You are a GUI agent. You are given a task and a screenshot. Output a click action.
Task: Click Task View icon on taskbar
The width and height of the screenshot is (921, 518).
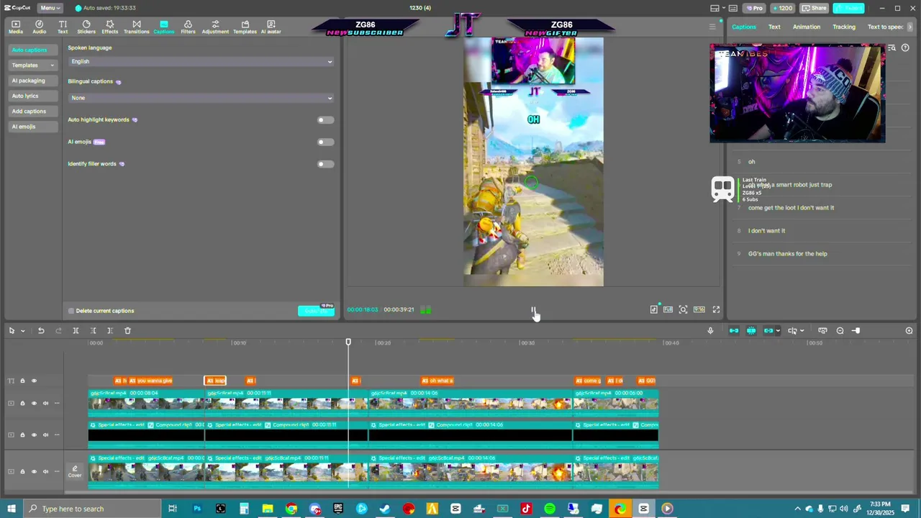tap(173, 509)
